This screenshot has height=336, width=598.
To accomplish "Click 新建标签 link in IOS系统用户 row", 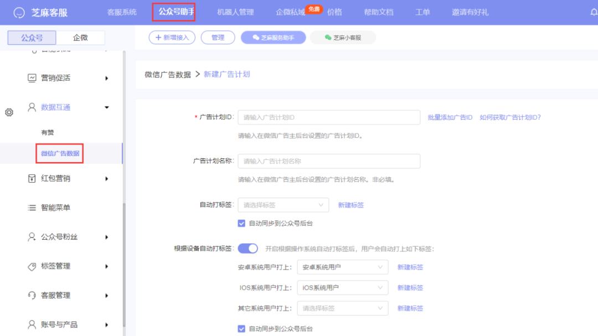I will (x=410, y=287).
